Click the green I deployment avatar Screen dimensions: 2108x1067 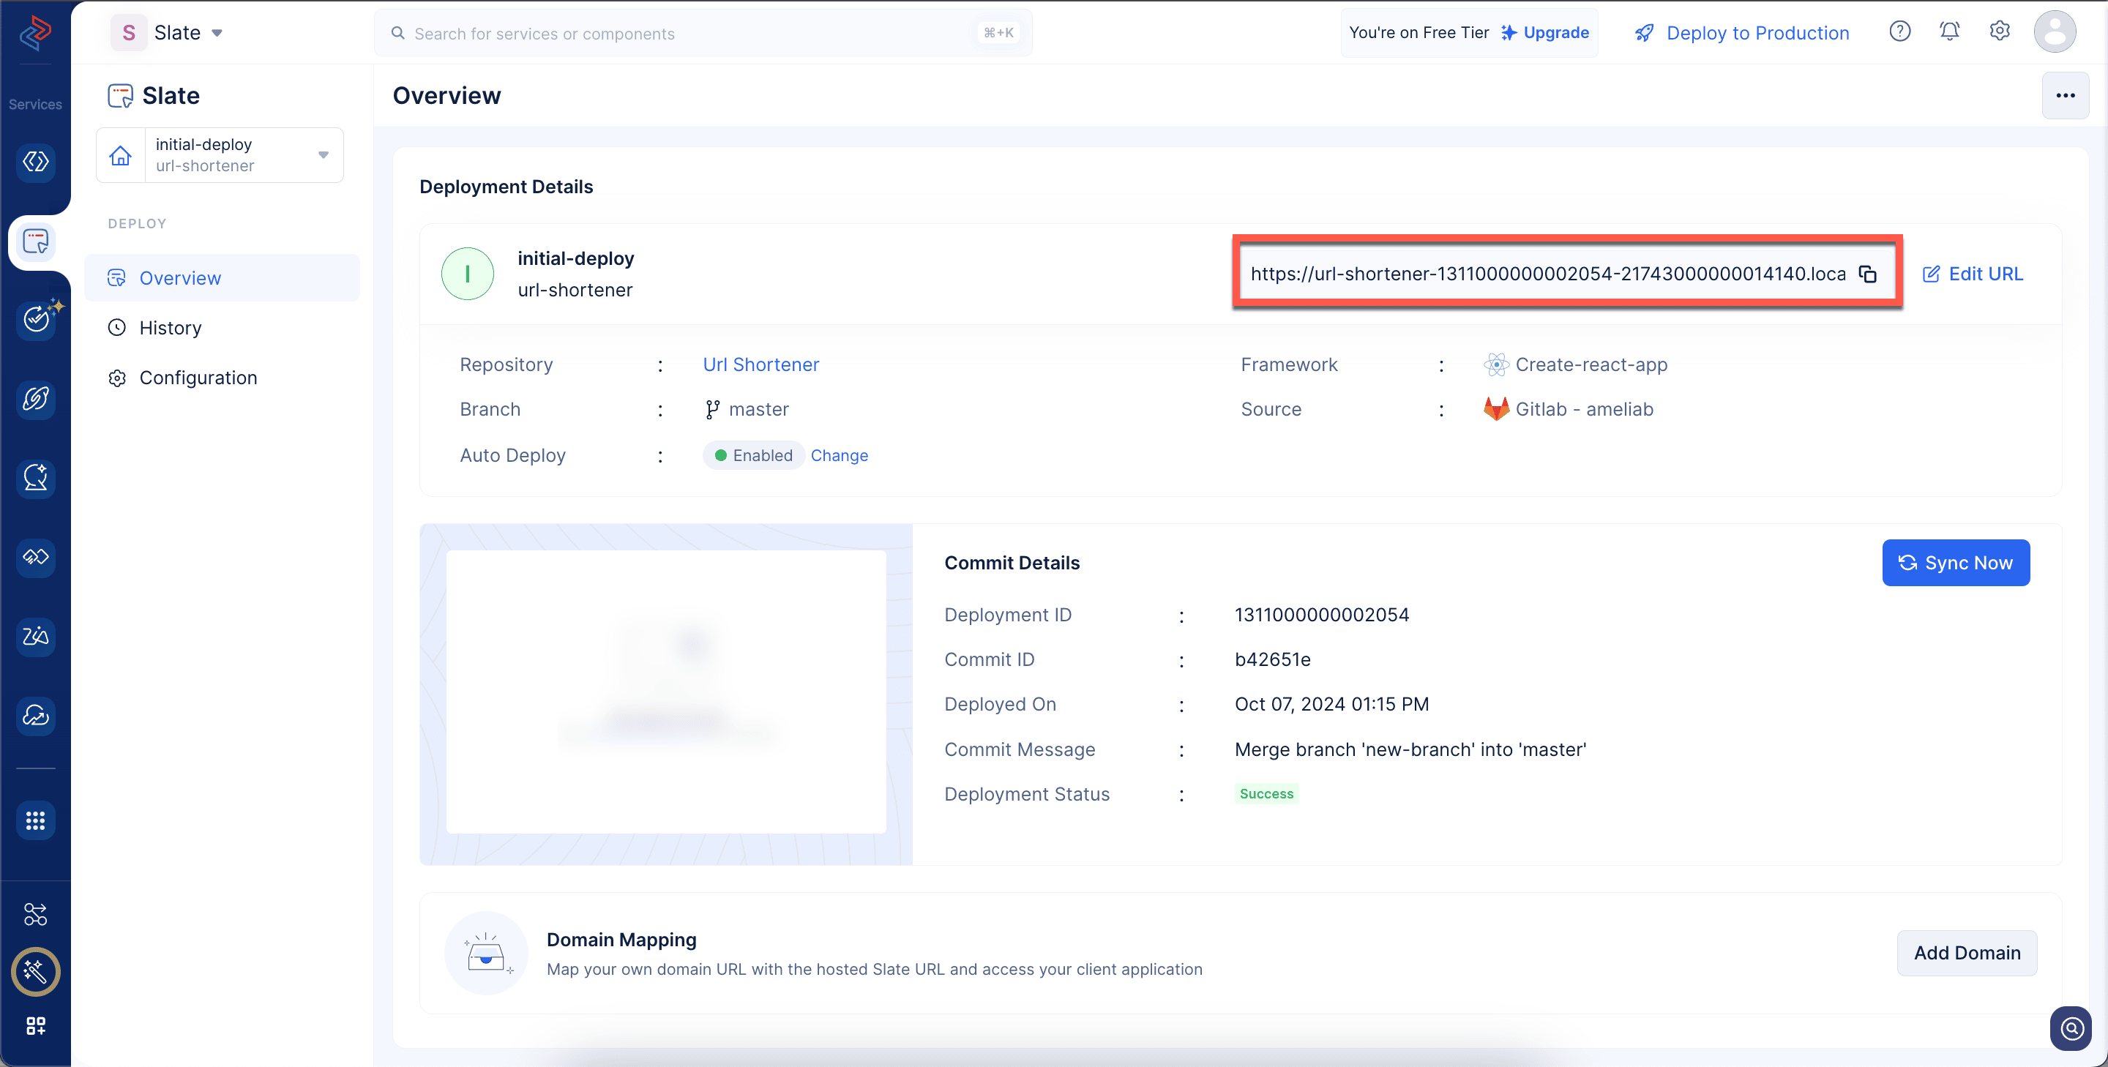[467, 274]
